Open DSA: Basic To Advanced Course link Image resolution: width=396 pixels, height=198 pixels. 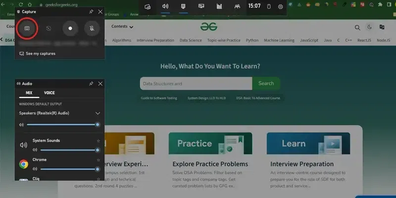[x=258, y=98]
